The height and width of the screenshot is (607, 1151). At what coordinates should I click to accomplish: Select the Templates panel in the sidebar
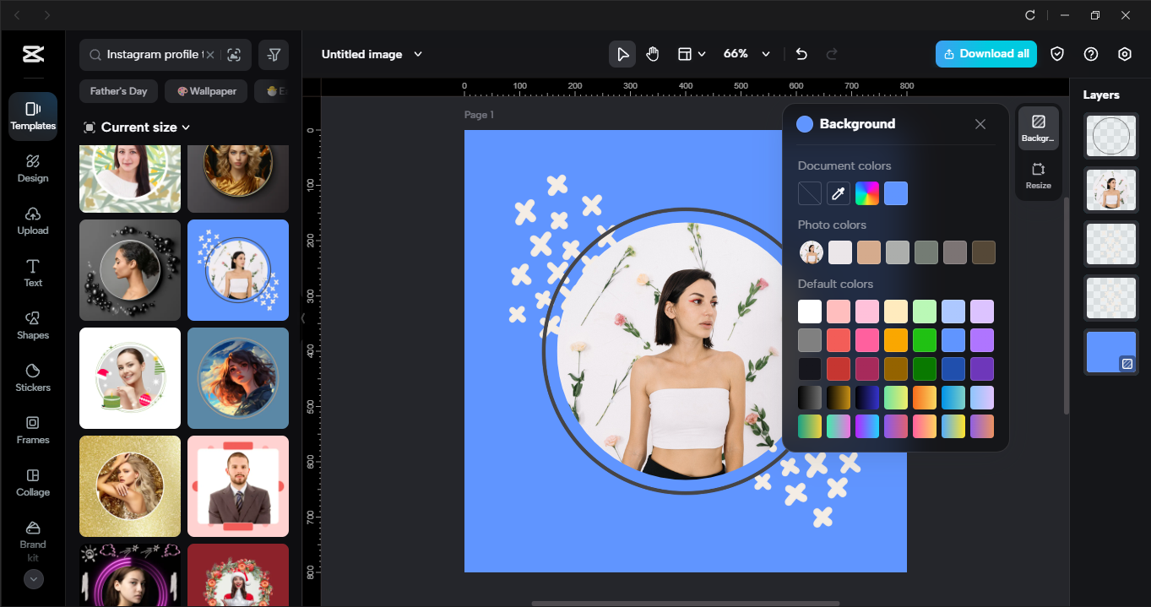32,116
